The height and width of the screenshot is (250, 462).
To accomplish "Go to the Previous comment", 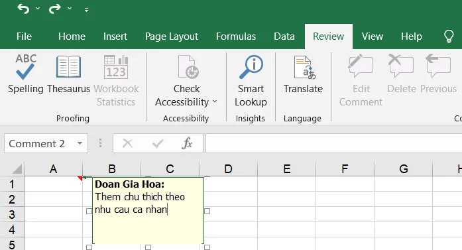I will coord(438,74).
